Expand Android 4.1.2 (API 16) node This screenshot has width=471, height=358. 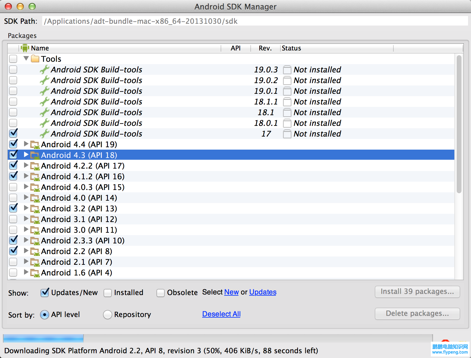click(26, 176)
